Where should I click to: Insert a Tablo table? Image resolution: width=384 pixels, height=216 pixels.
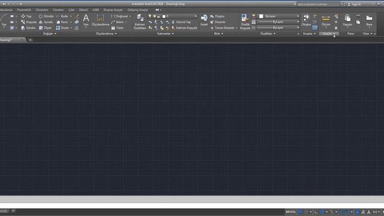(x=118, y=28)
